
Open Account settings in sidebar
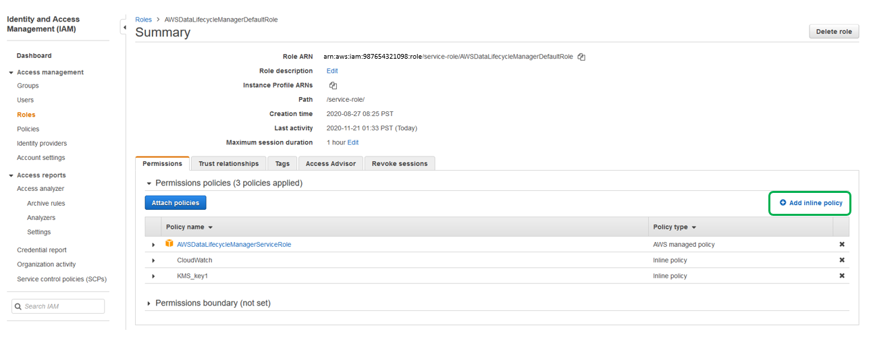41,158
